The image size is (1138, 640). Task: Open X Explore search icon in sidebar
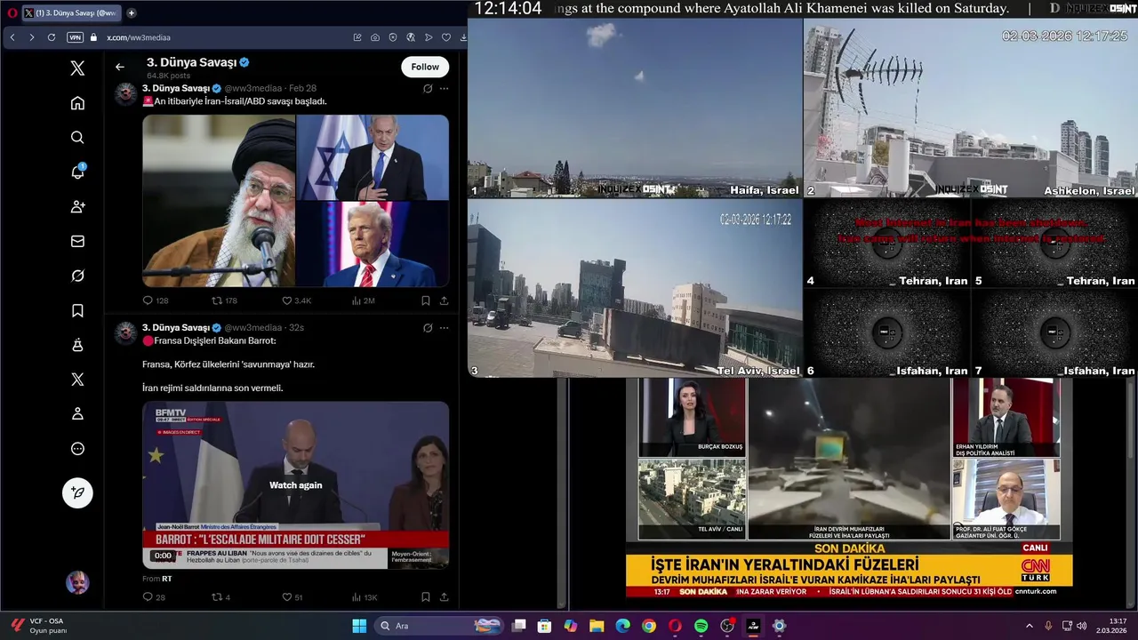(77, 138)
